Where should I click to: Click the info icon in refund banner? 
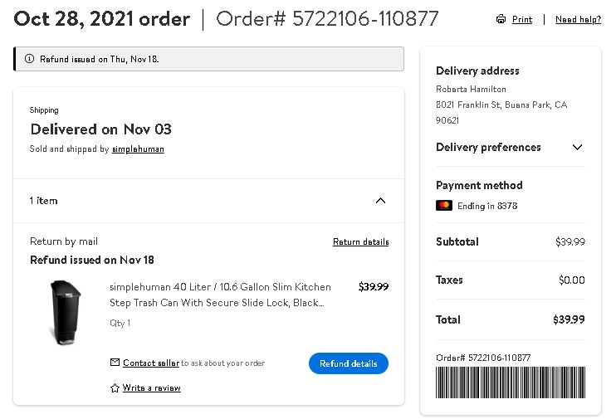pos(29,59)
